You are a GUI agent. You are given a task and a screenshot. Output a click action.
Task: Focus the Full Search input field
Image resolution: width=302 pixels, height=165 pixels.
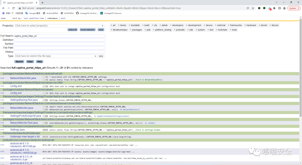60,36
